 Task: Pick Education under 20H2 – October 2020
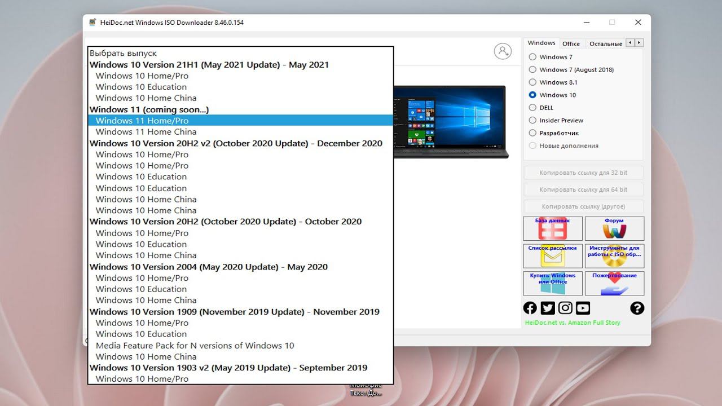240,244
